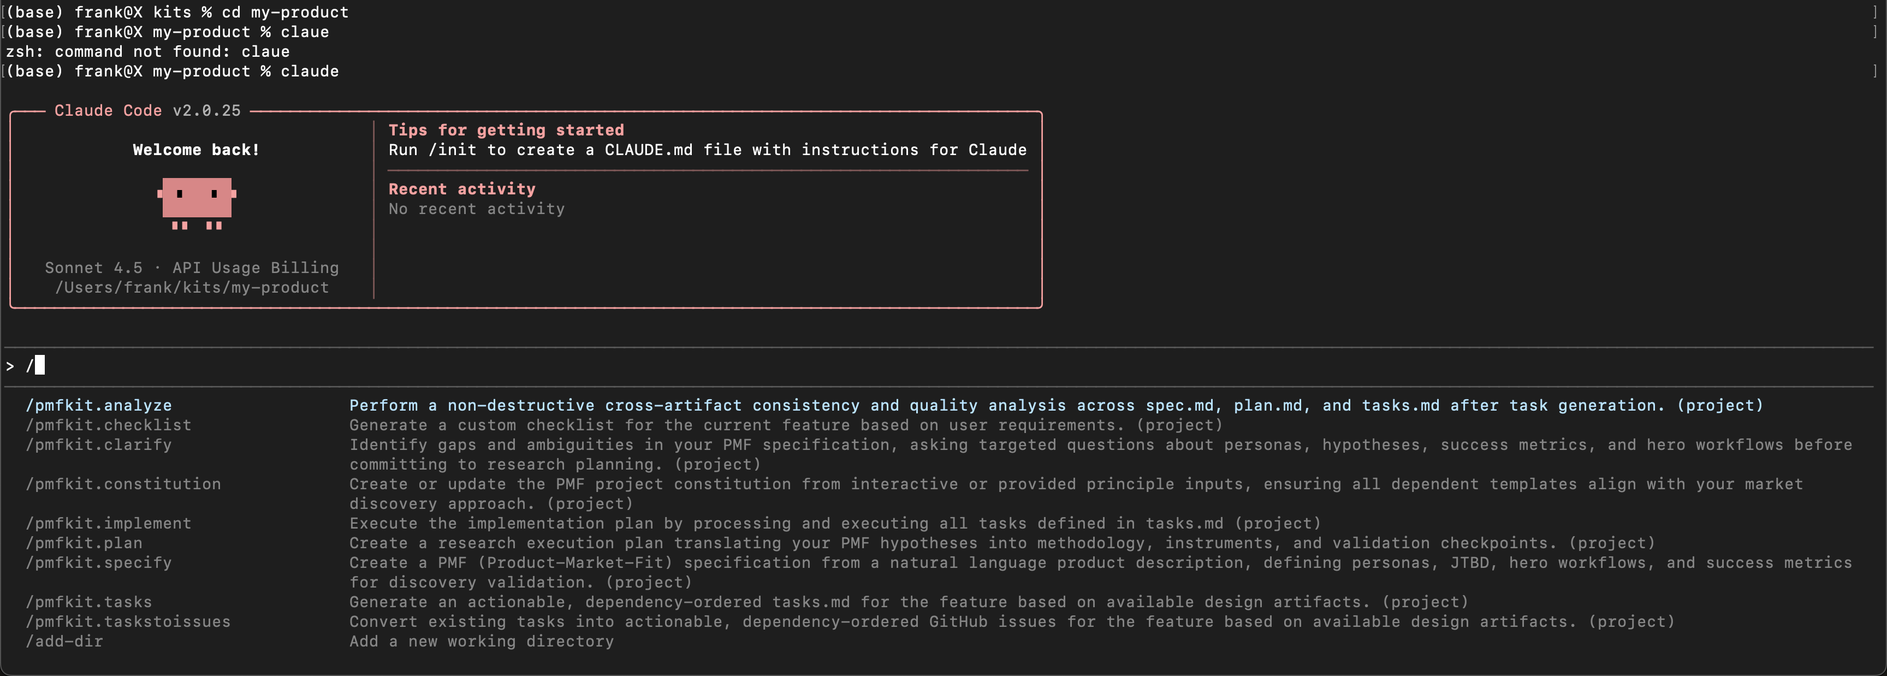Click the API Usage Billing label
The width and height of the screenshot is (1887, 676).
coord(255,268)
